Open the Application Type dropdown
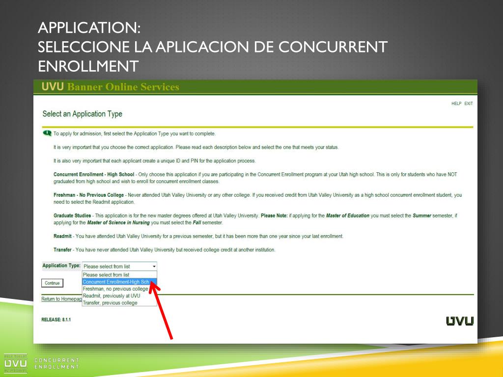Screen dimensions: 503x377 coord(119,267)
